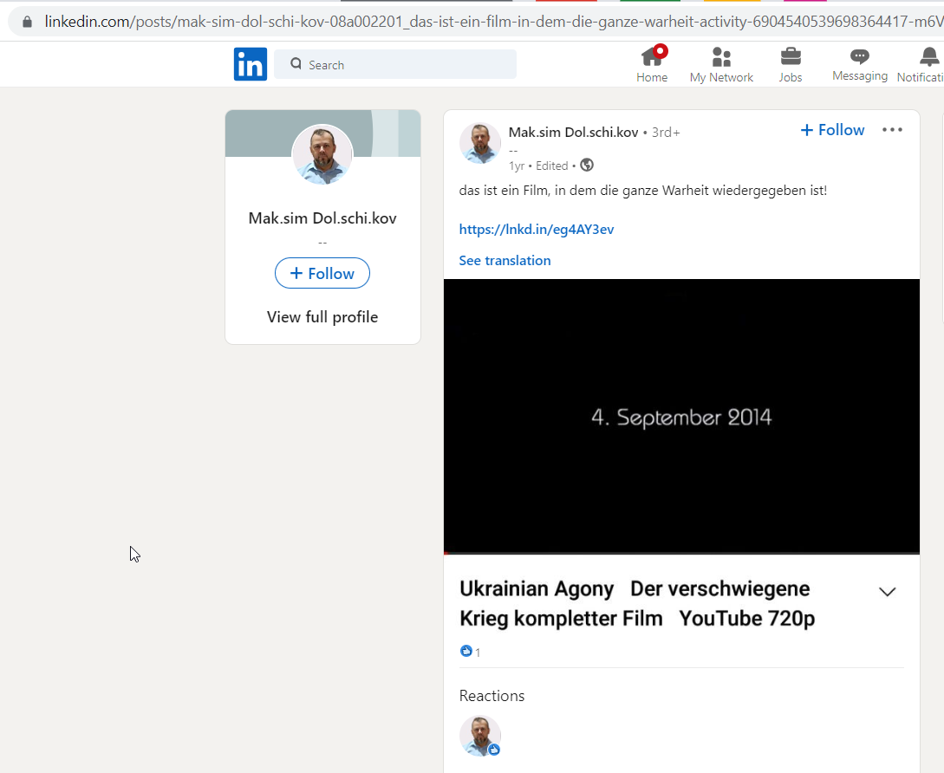Click the browser address bar padlock icon
944x773 pixels.
27,23
